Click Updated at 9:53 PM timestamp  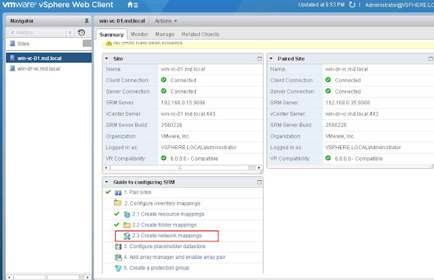(x=321, y=5)
